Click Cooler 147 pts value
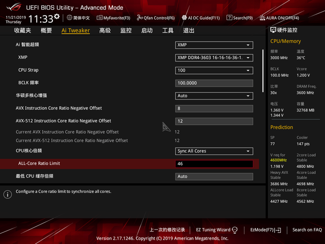 pyautogui.click(x=303, y=144)
